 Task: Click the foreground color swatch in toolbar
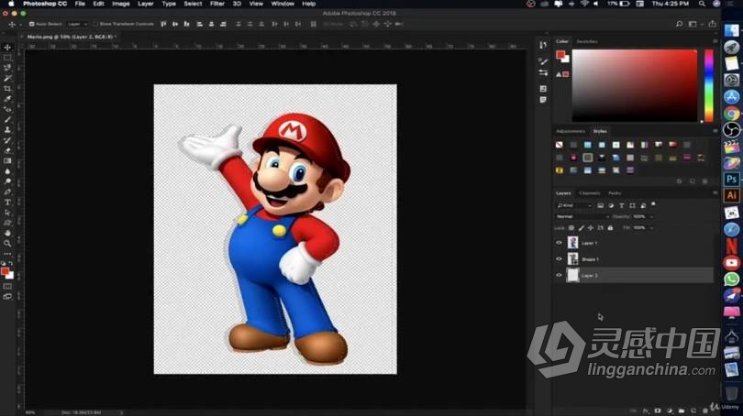pyautogui.click(x=5, y=271)
